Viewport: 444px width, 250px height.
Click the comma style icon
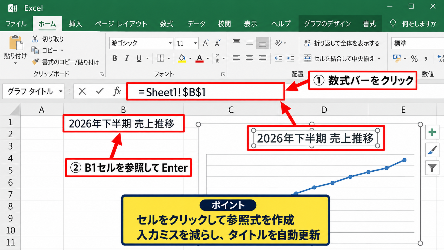[x=426, y=58]
